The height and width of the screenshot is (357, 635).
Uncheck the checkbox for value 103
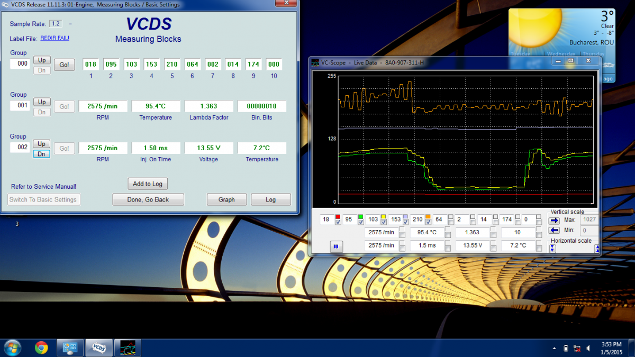383,222
